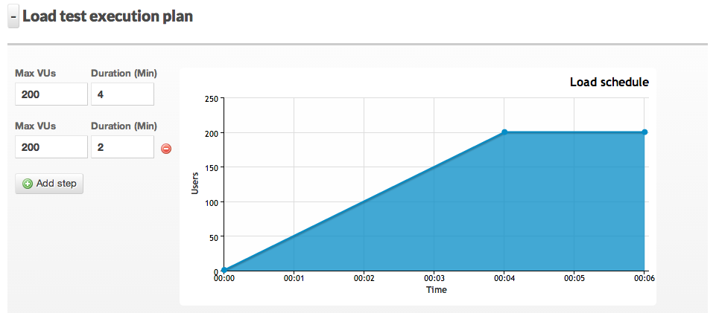Screen dimensions: 719x313
Task: Click the Users y-axis title
Action: (x=195, y=184)
